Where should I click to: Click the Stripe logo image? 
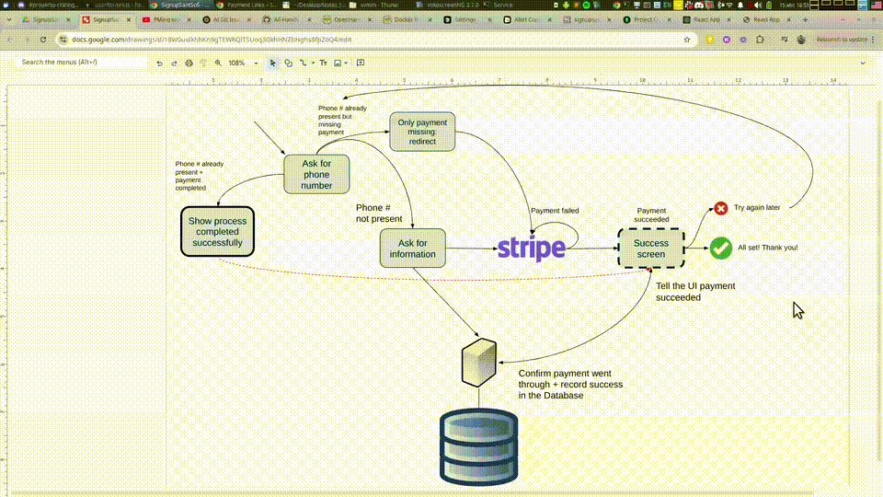click(532, 248)
